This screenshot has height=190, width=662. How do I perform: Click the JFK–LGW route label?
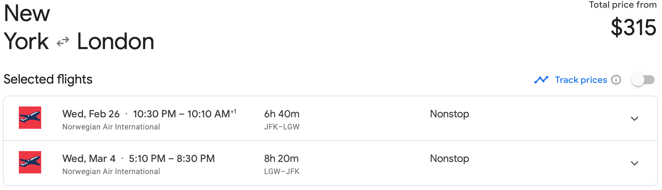[x=282, y=127]
